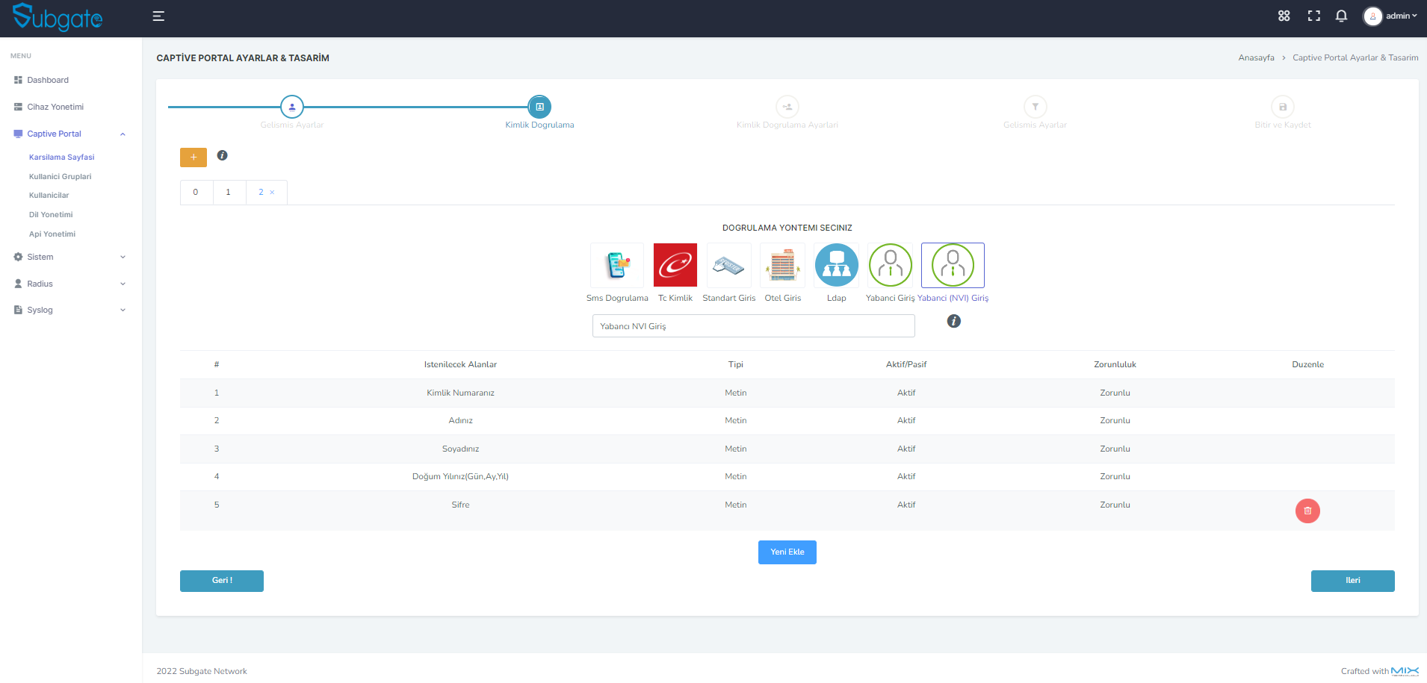This screenshot has height=683, width=1427.
Task: Click the Ileri button
Action: point(1352,580)
